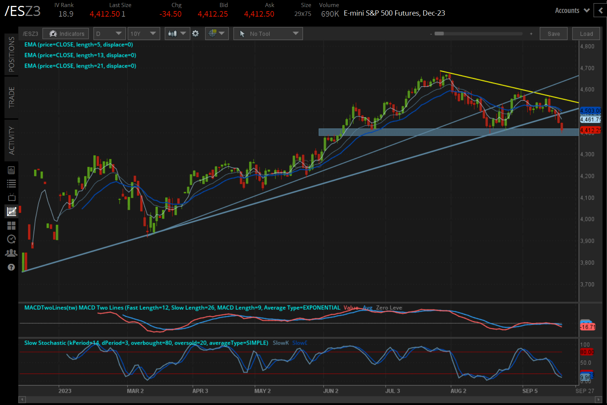
Task: Open the chart settings gear
Action: tap(195, 33)
